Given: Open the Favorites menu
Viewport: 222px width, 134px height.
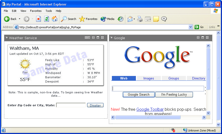Looking at the screenshot, I should tap(36, 11).
